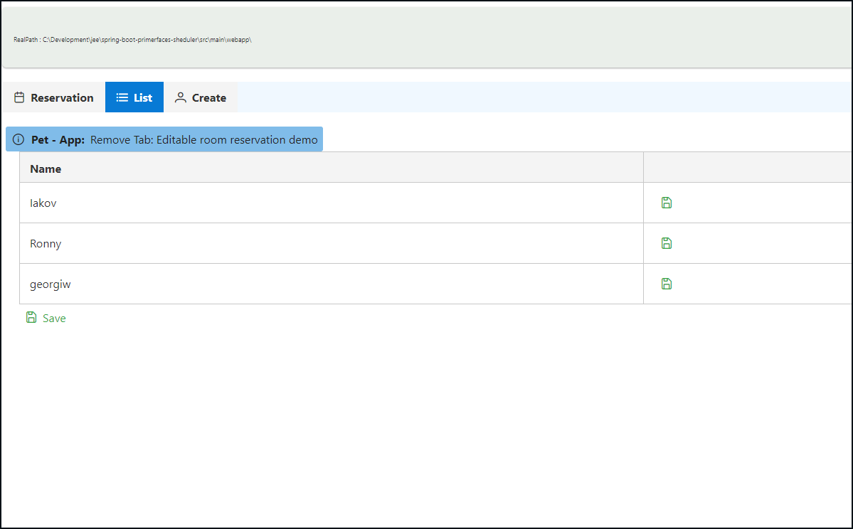Click the RealPath text at top
853x529 pixels.
point(132,40)
